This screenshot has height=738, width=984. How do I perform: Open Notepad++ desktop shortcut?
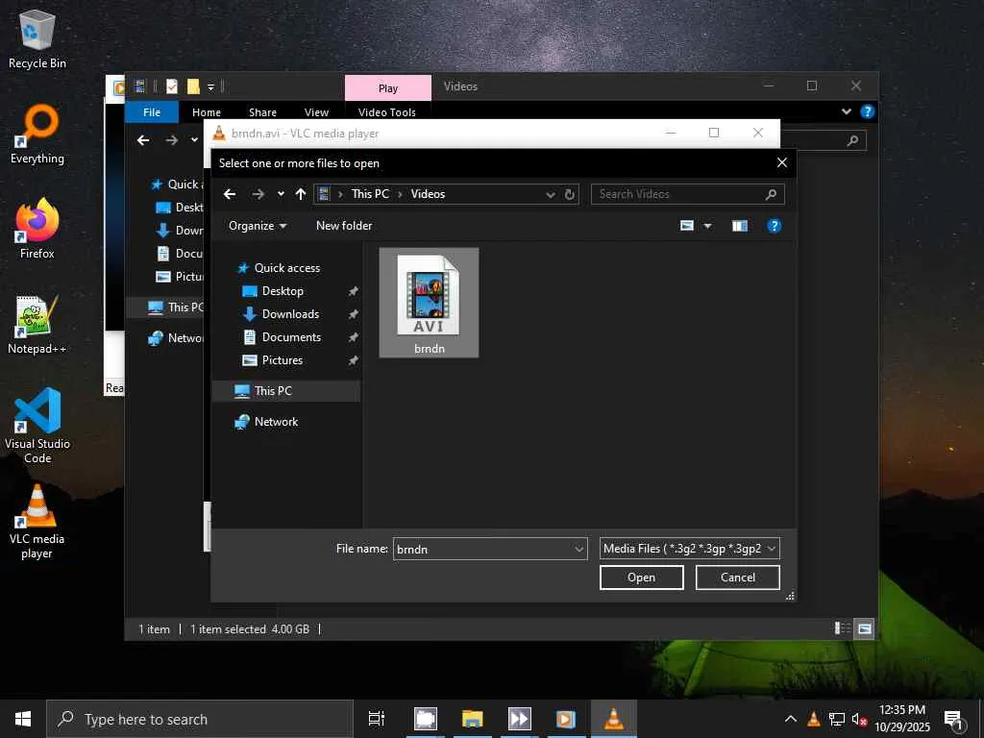[37, 325]
